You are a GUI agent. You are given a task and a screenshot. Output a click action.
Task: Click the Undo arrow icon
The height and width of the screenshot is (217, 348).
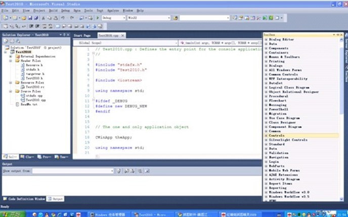63,18
